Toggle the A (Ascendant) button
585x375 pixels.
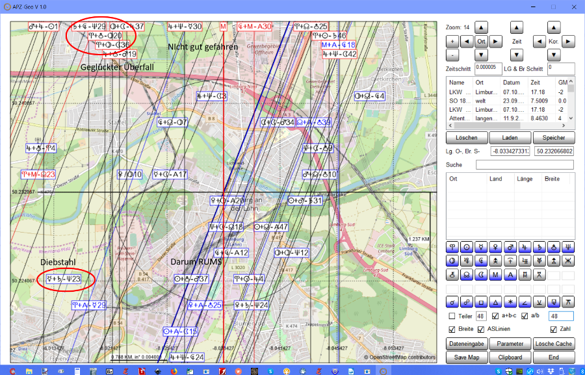pyautogui.click(x=510, y=275)
